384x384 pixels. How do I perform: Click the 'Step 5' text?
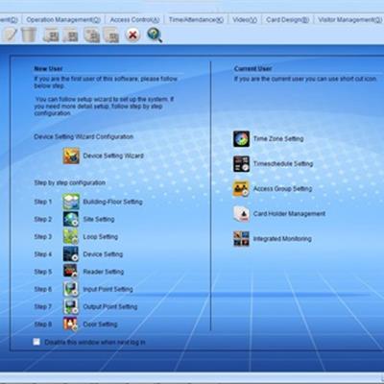click(x=43, y=272)
